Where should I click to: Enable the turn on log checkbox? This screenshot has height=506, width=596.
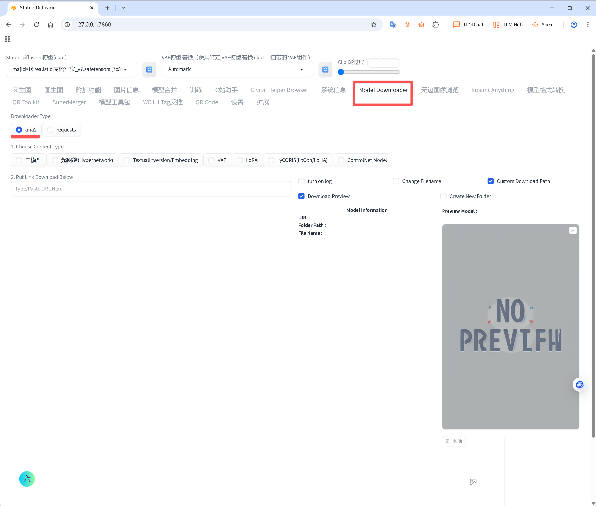[x=301, y=181]
